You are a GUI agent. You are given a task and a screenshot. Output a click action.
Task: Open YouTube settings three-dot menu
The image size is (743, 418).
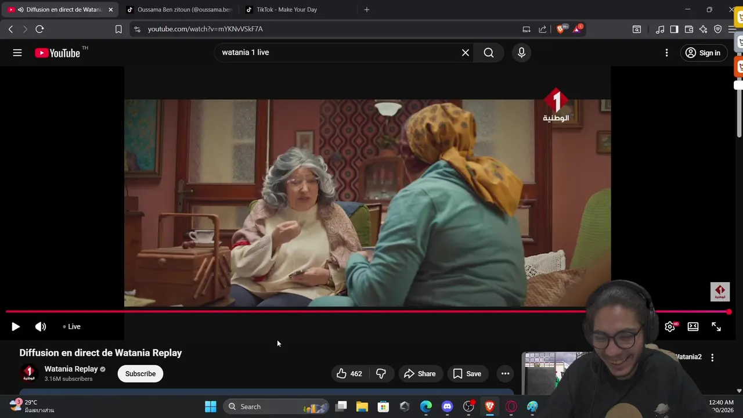[x=666, y=53]
